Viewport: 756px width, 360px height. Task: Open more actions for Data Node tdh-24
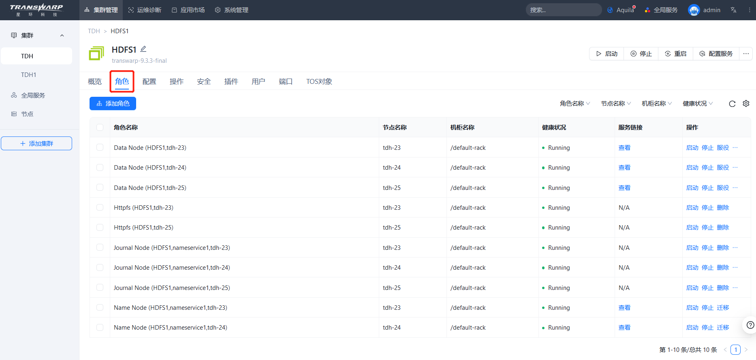point(735,167)
